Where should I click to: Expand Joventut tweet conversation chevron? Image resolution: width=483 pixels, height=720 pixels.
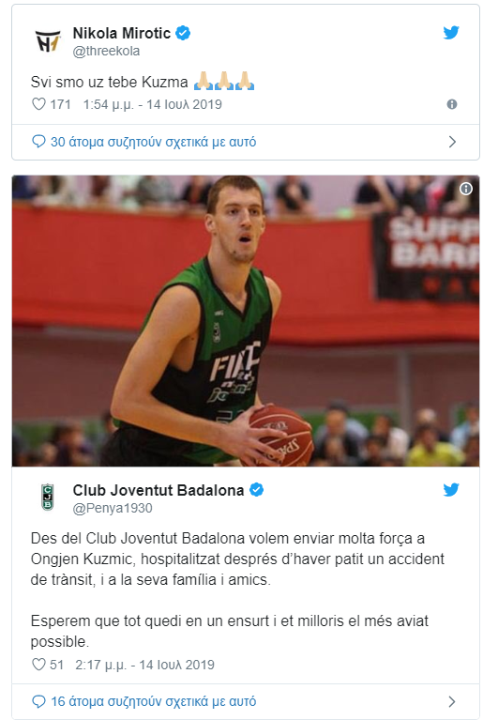[452, 701]
